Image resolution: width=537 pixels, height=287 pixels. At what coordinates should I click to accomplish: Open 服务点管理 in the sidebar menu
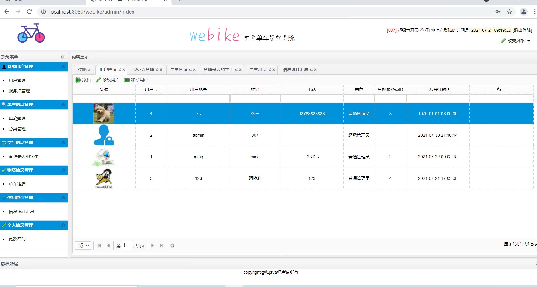(x=19, y=91)
